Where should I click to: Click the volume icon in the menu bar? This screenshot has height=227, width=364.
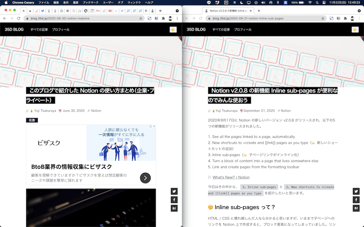point(263,3)
